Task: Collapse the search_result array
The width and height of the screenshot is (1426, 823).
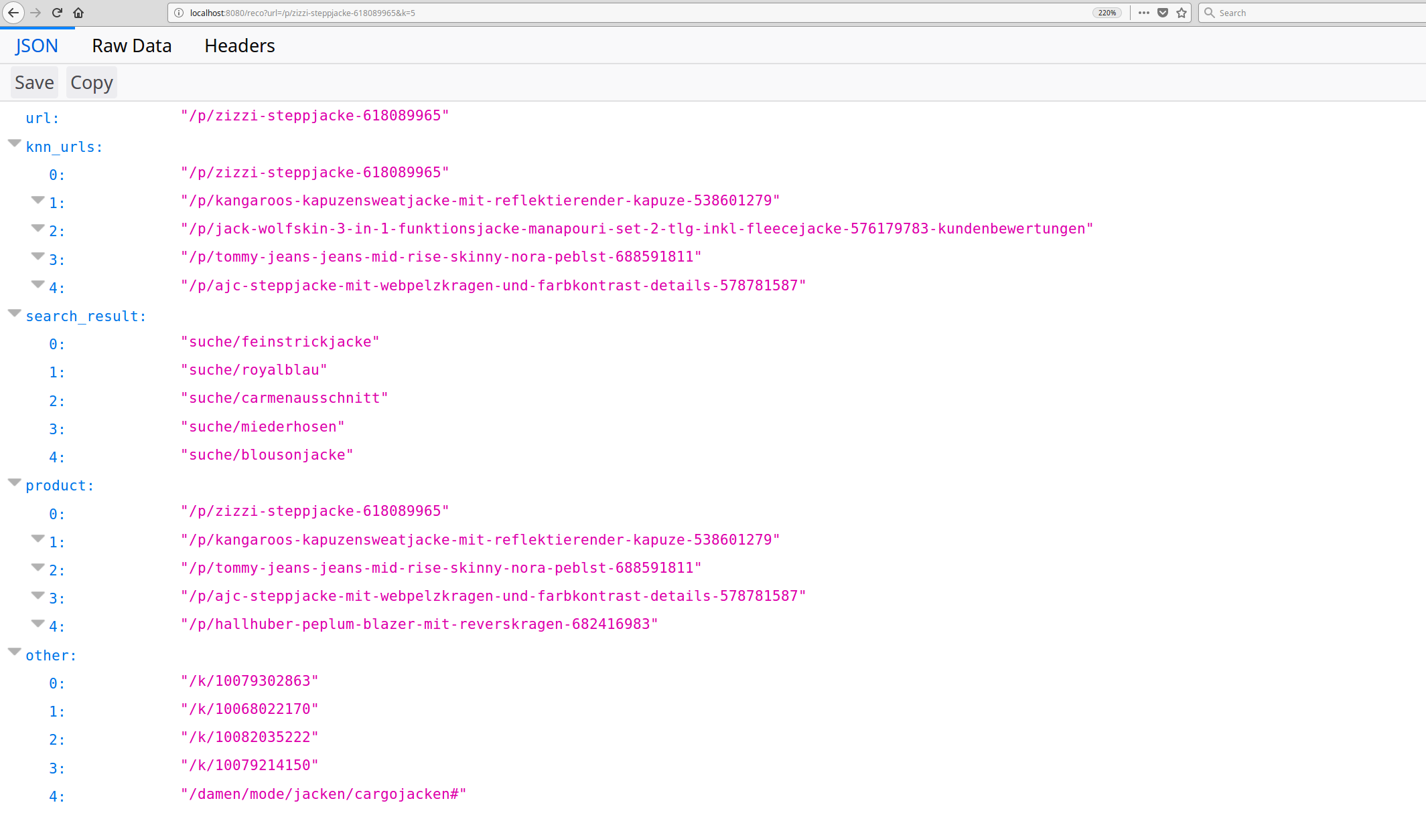Action: click(x=15, y=312)
